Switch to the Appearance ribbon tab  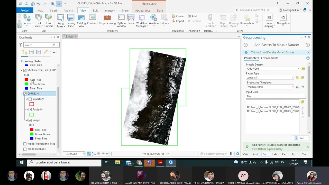tap(143, 11)
